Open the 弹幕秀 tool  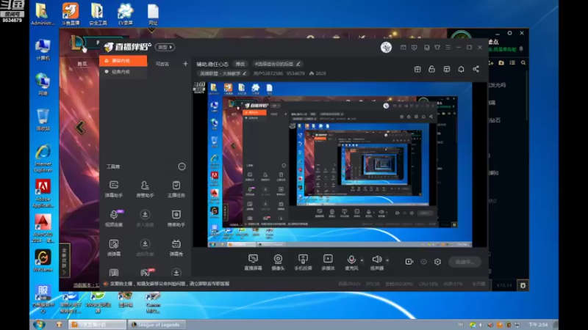(x=176, y=247)
